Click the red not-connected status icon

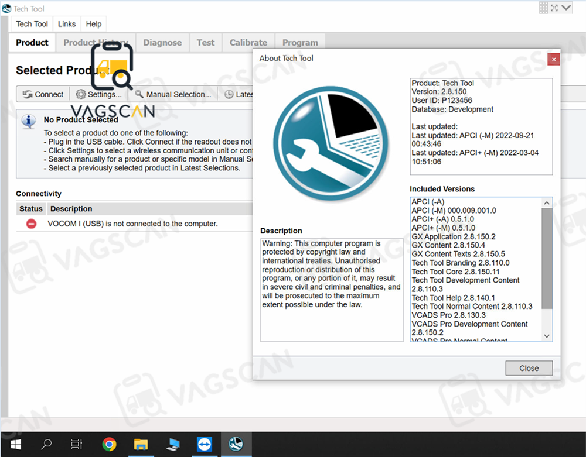click(x=32, y=224)
